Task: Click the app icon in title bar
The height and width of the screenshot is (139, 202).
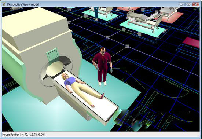Action: (x=4, y=4)
